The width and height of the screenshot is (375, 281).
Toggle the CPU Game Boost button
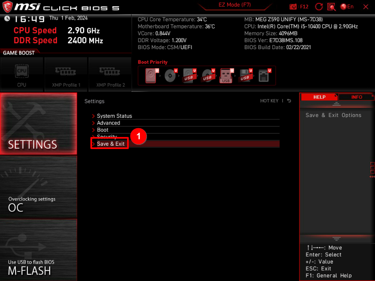pos(22,75)
